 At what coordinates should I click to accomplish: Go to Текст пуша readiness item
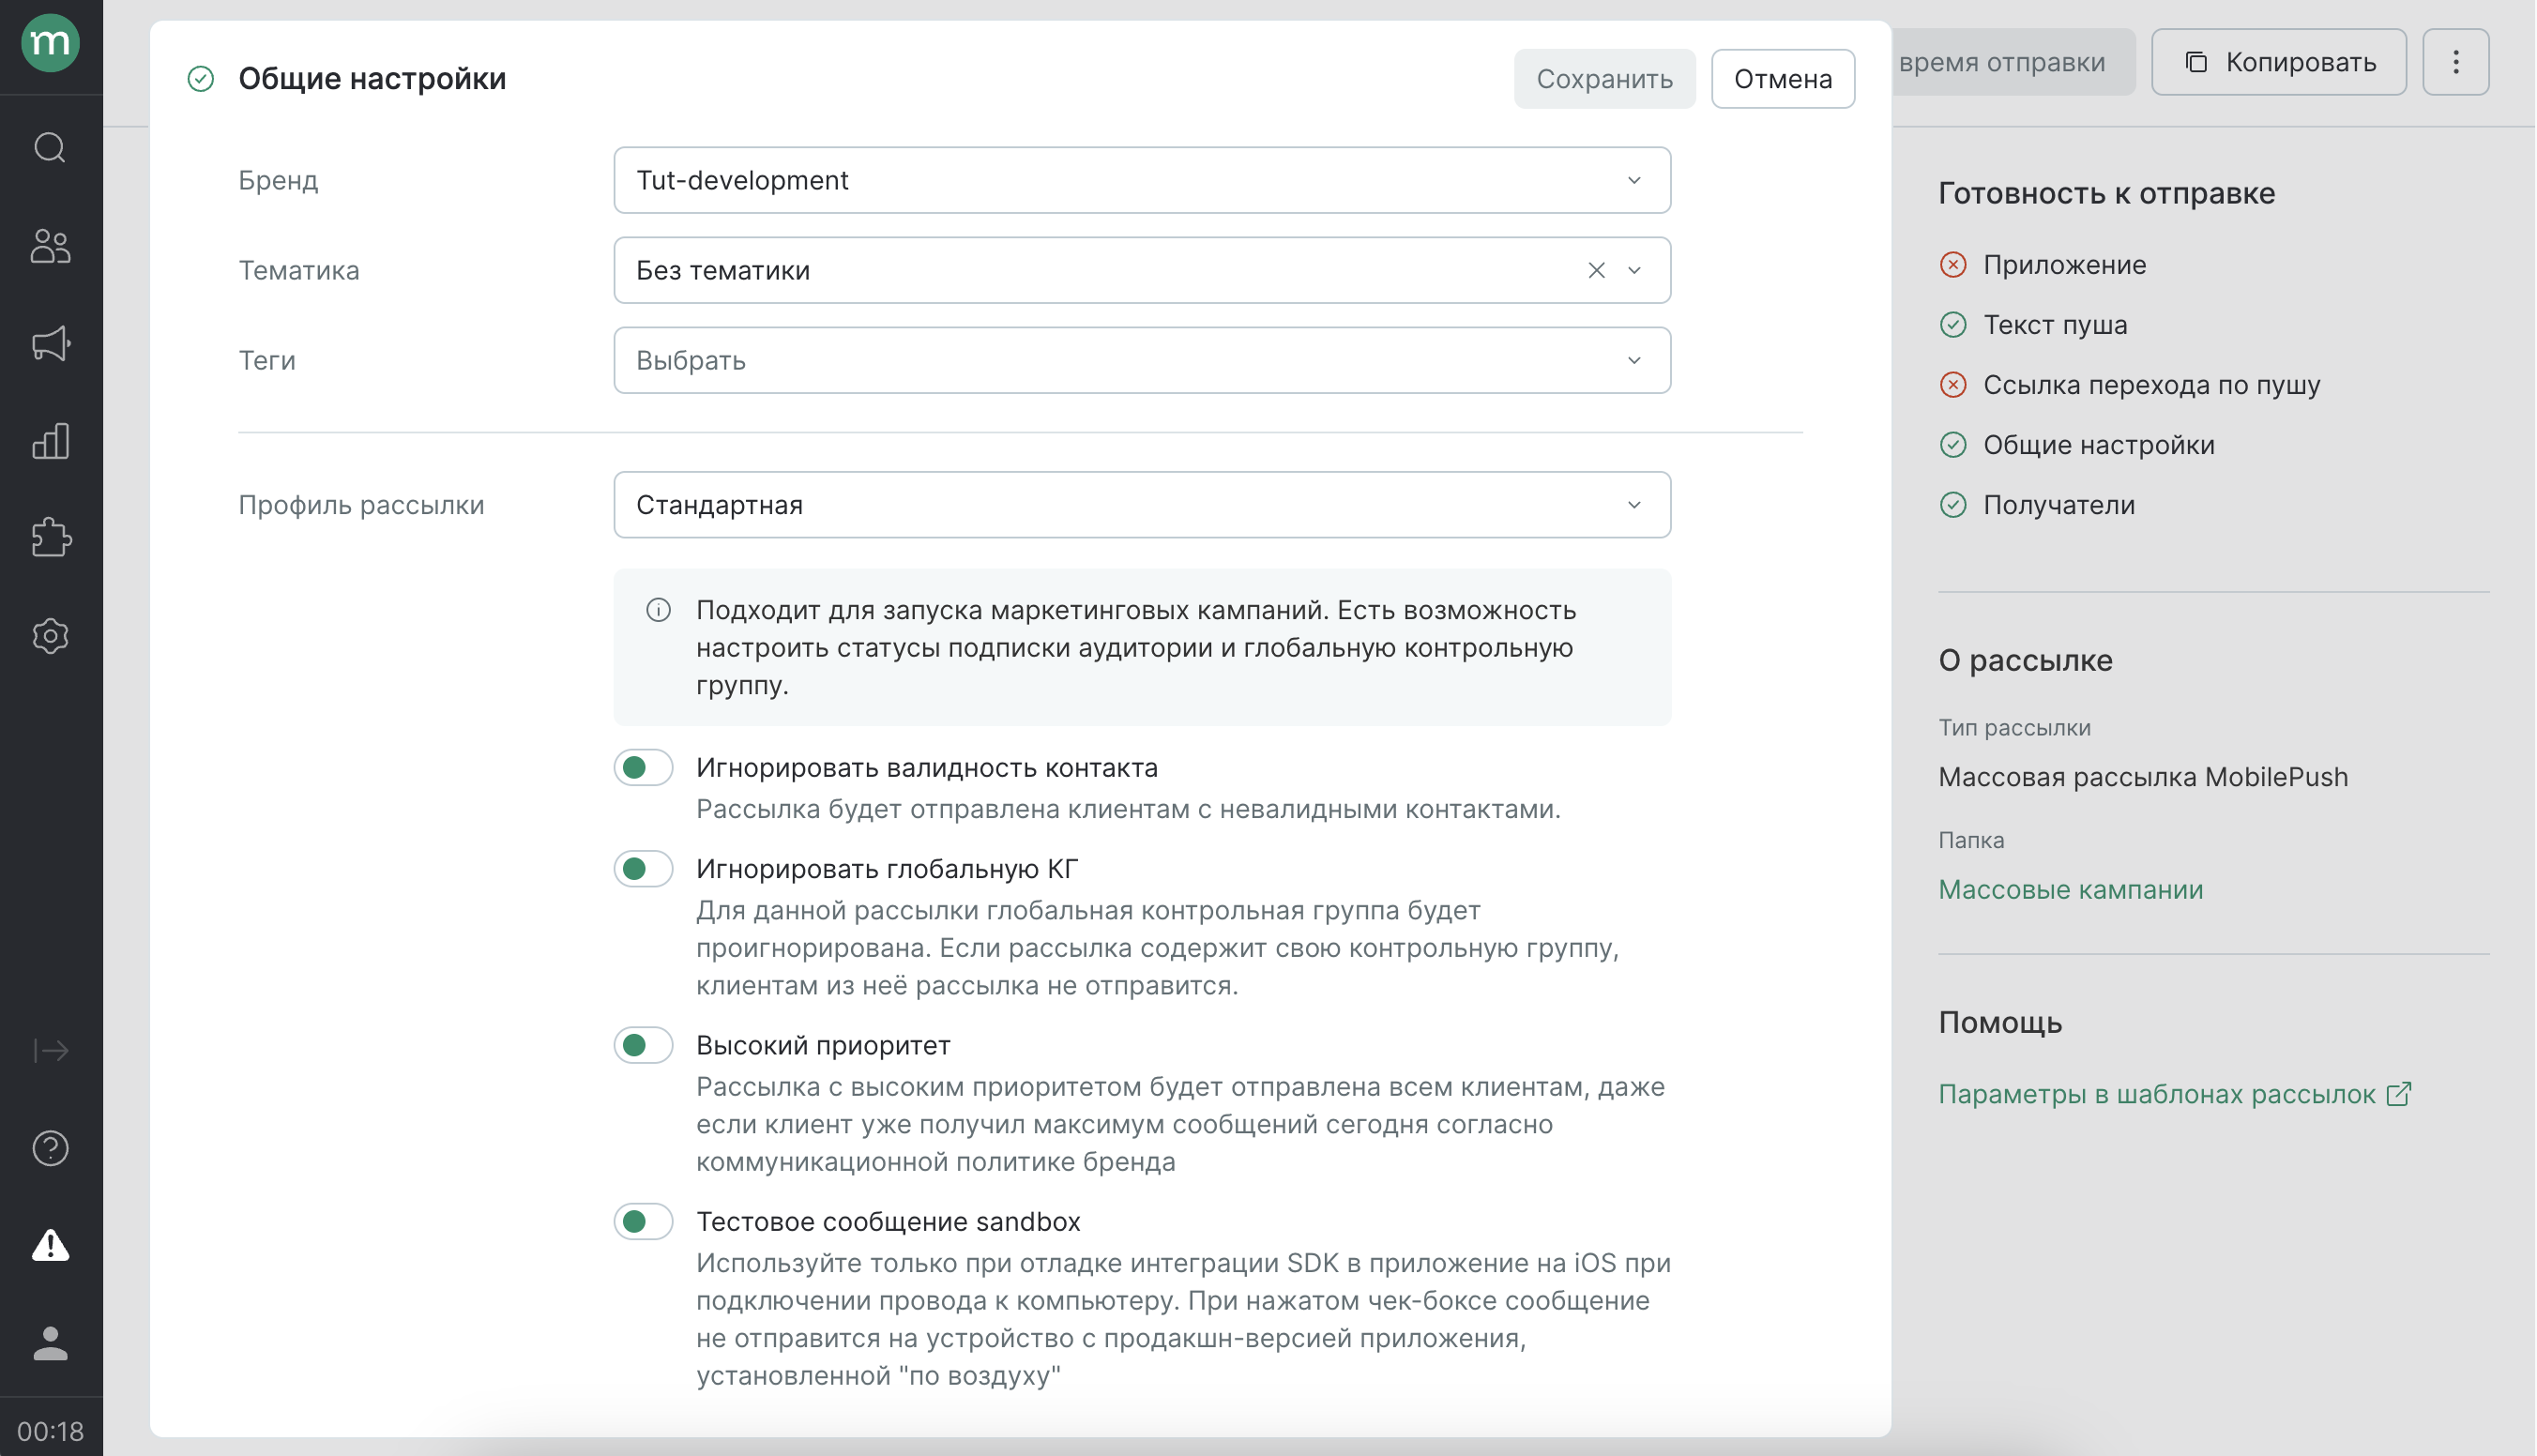(x=2055, y=325)
